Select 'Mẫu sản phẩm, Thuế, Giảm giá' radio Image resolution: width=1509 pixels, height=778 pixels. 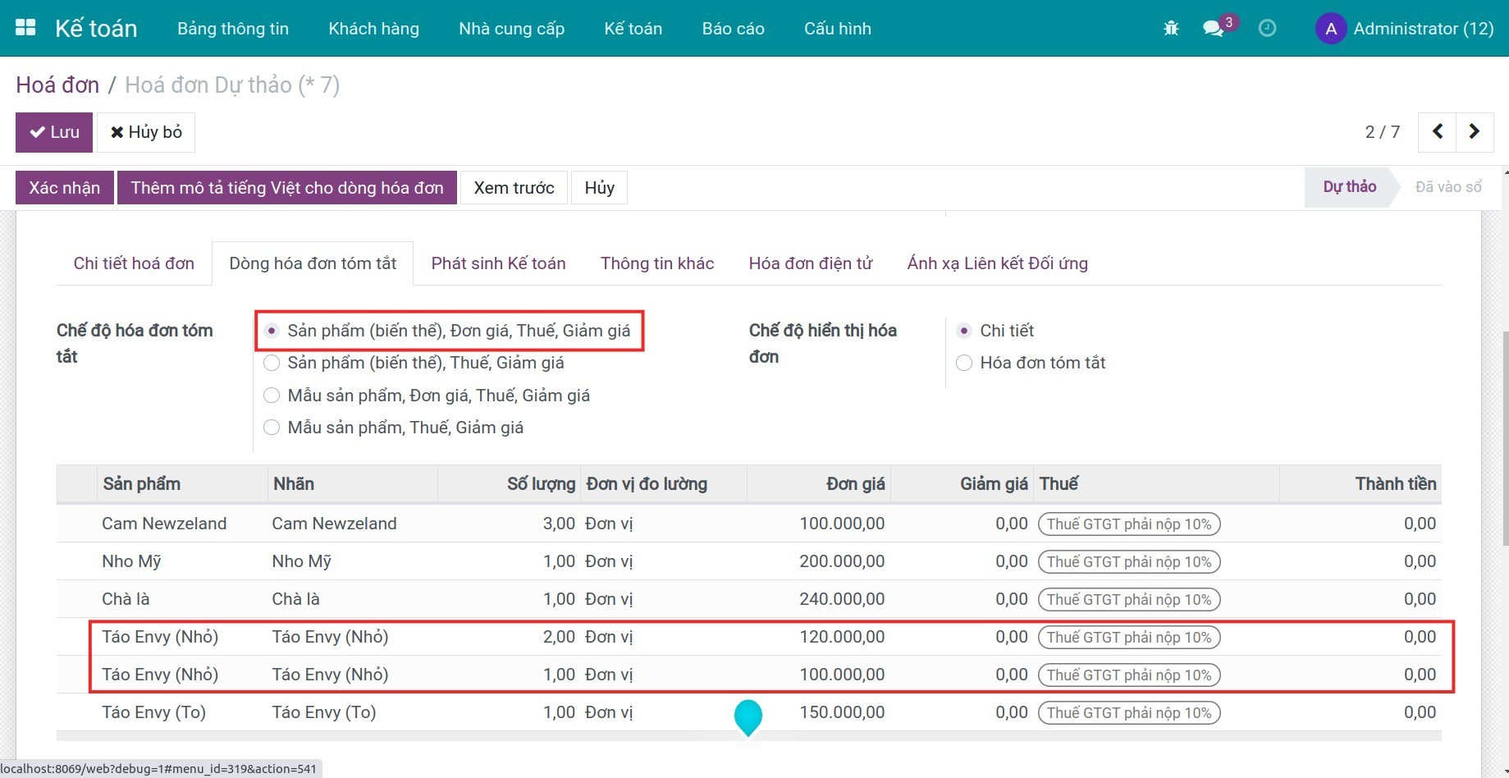272,428
